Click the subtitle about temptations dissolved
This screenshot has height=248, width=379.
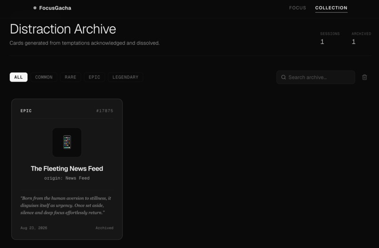[x=85, y=43]
